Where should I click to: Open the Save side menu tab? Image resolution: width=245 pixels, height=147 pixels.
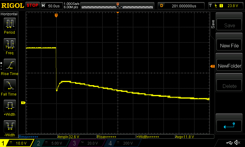tap(213, 24)
